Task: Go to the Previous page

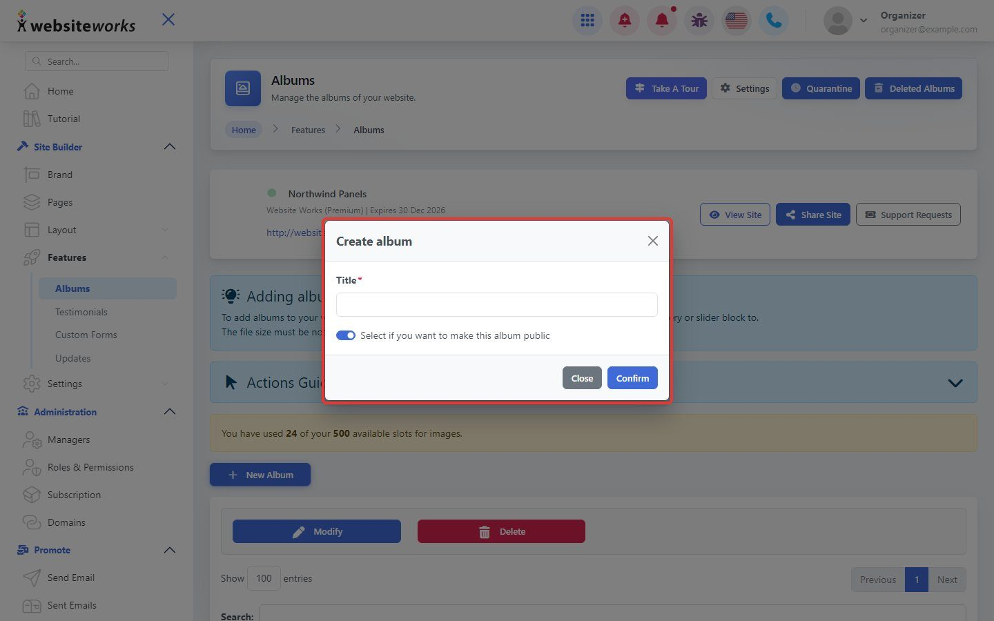Action: tap(878, 580)
